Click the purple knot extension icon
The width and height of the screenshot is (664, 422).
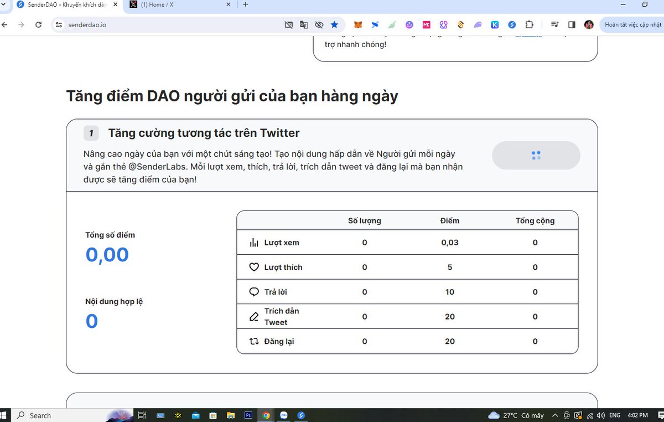(x=444, y=24)
